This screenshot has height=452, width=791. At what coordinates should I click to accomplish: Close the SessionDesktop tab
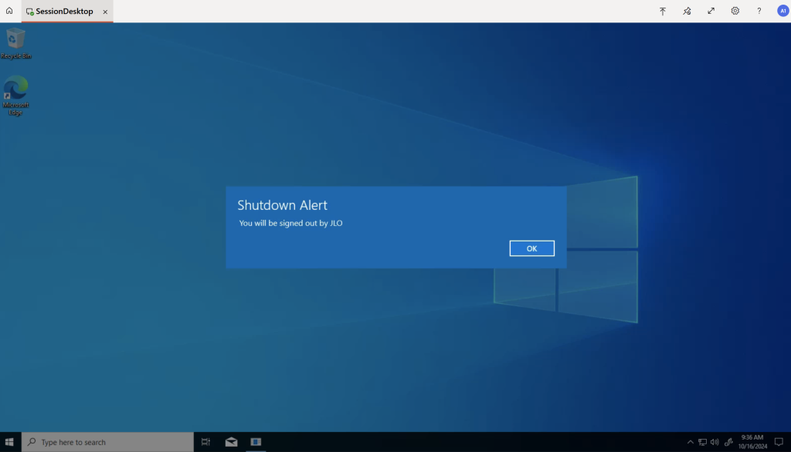[x=105, y=12]
